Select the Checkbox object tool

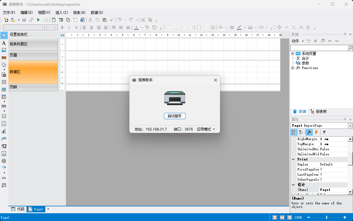tap(4, 116)
